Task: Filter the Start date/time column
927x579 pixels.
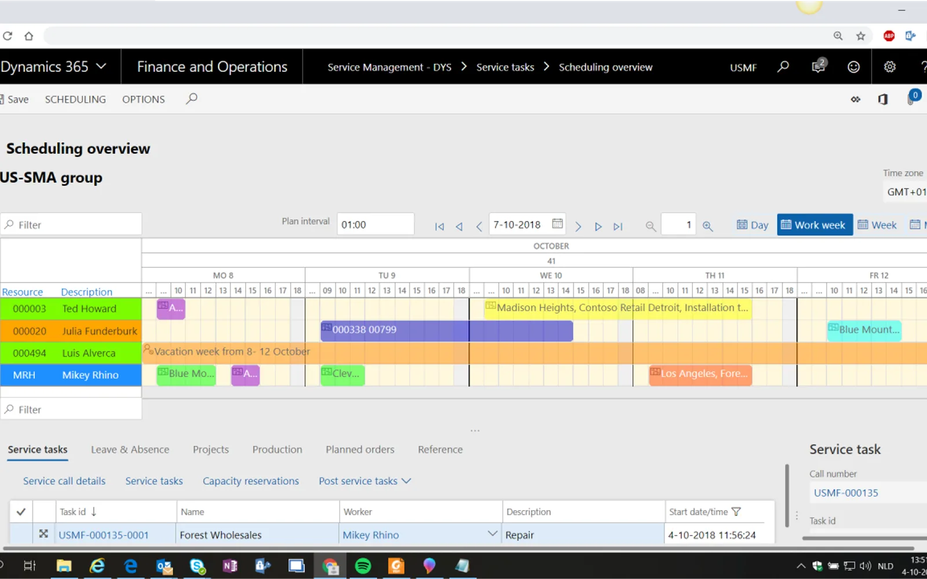Action: (736, 512)
